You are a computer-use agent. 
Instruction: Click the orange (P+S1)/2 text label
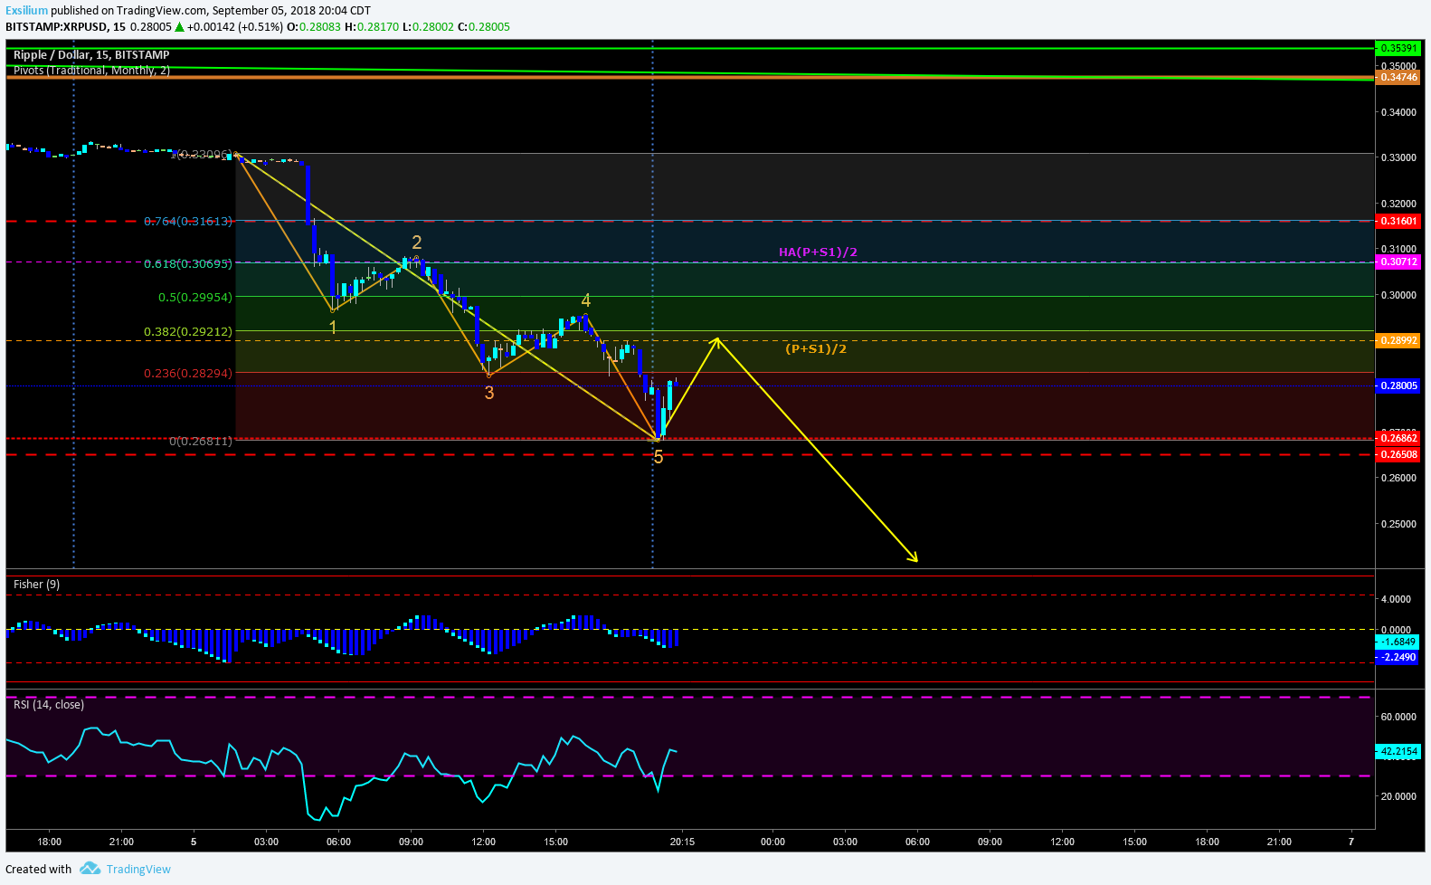click(816, 349)
